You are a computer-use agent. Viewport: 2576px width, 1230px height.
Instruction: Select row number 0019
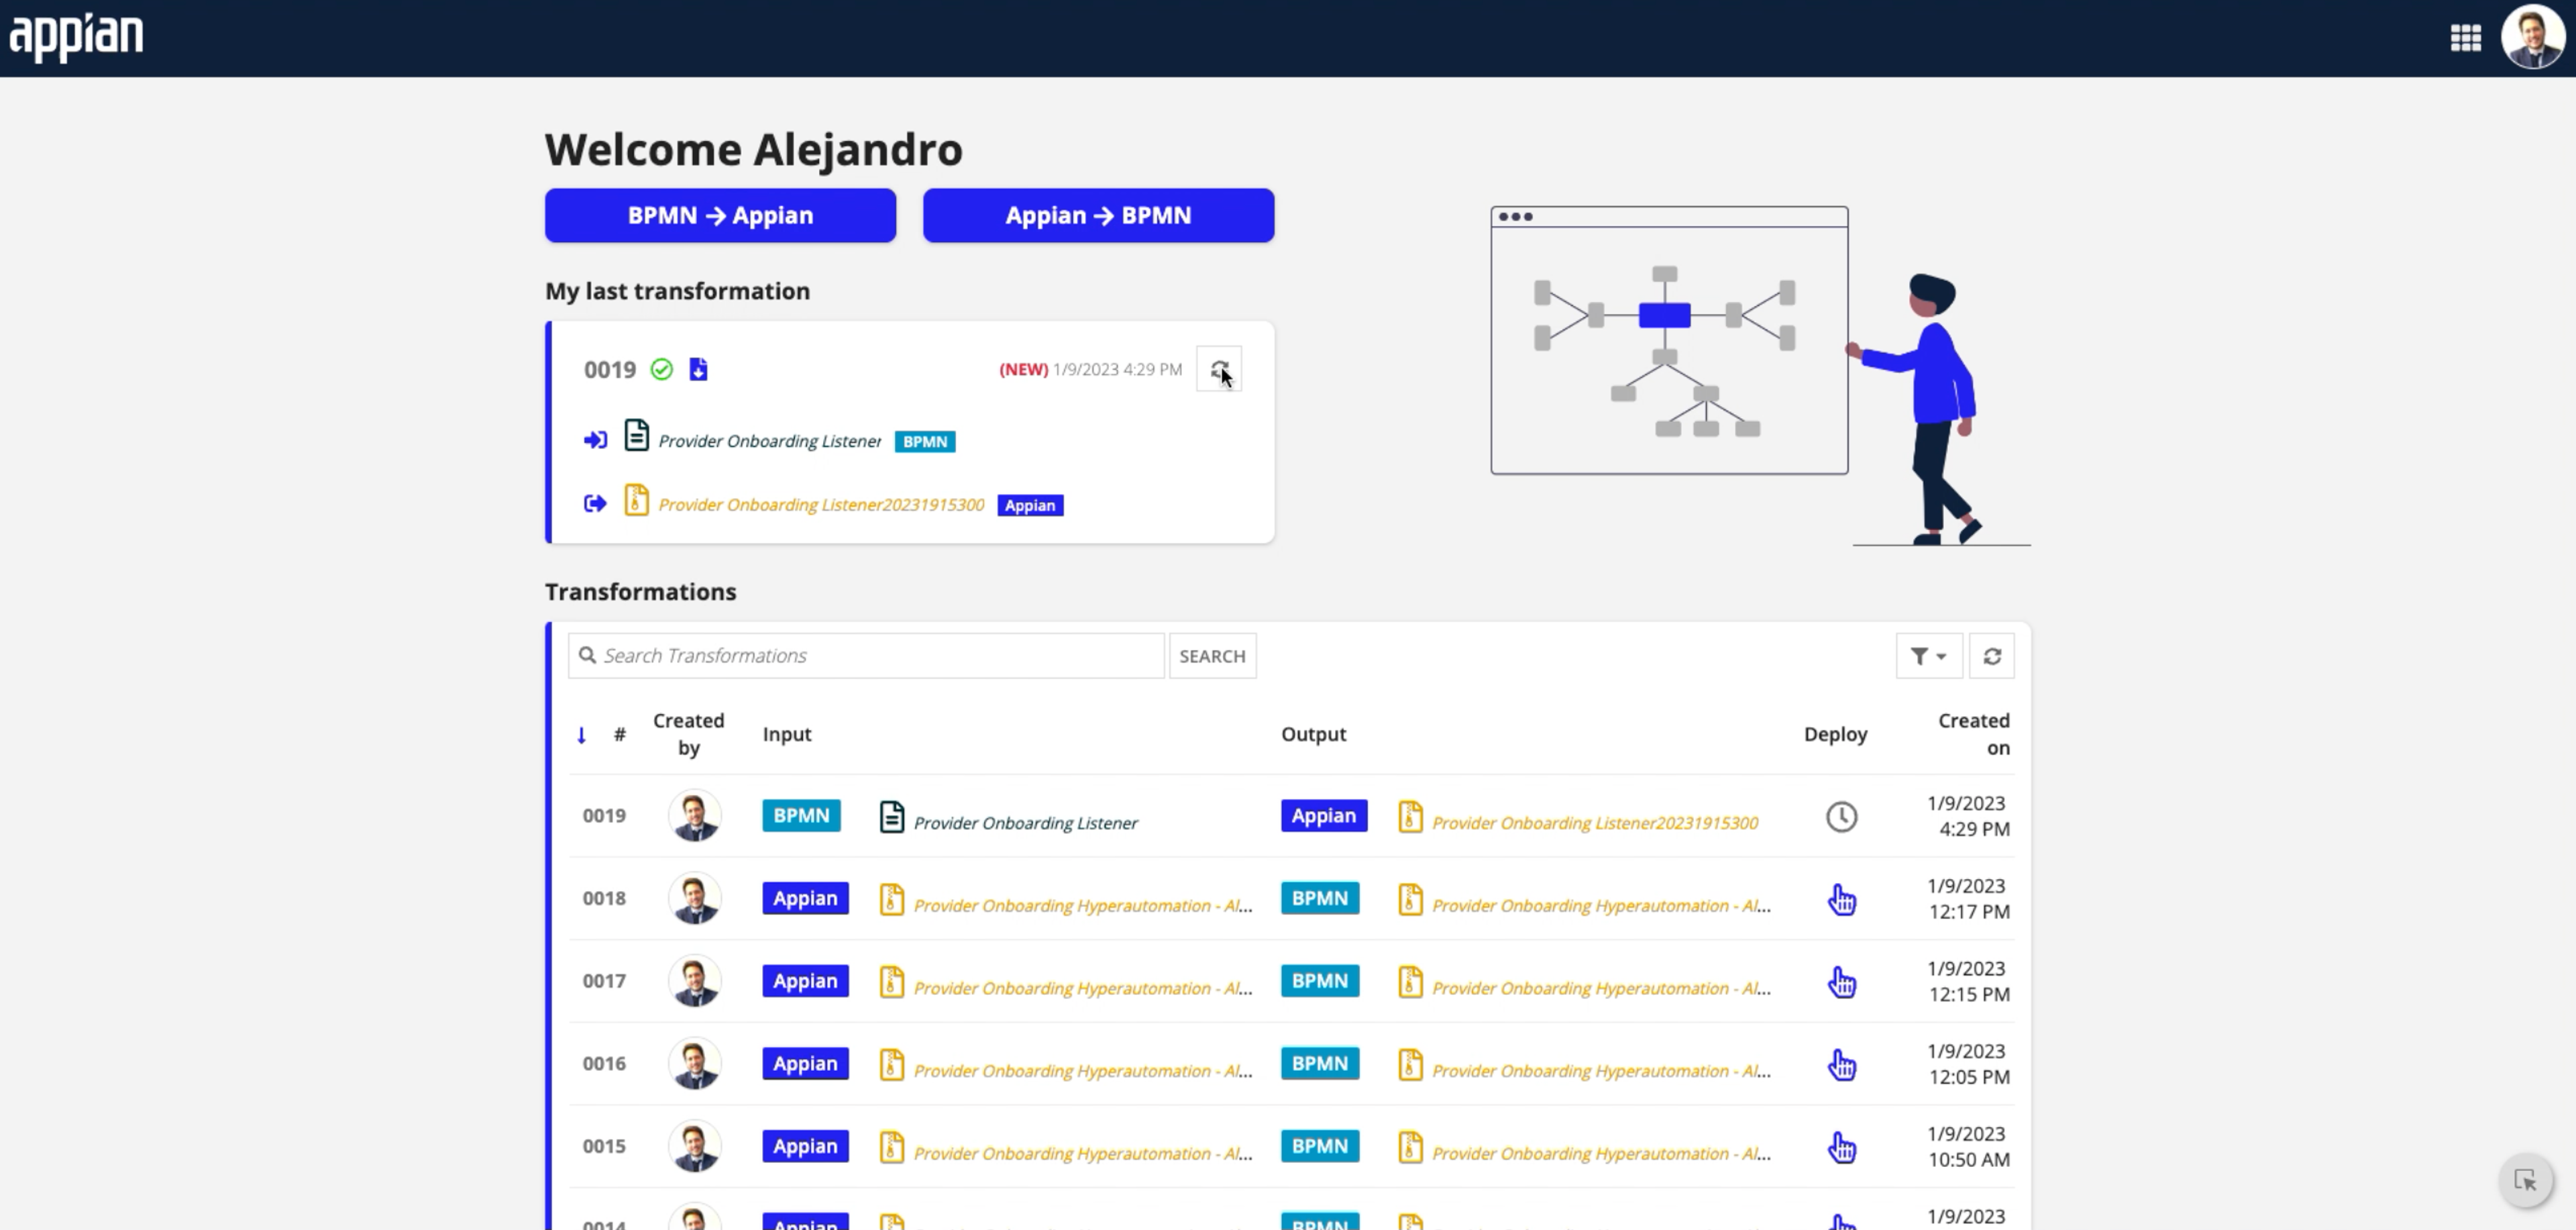pyautogui.click(x=604, y=816)
